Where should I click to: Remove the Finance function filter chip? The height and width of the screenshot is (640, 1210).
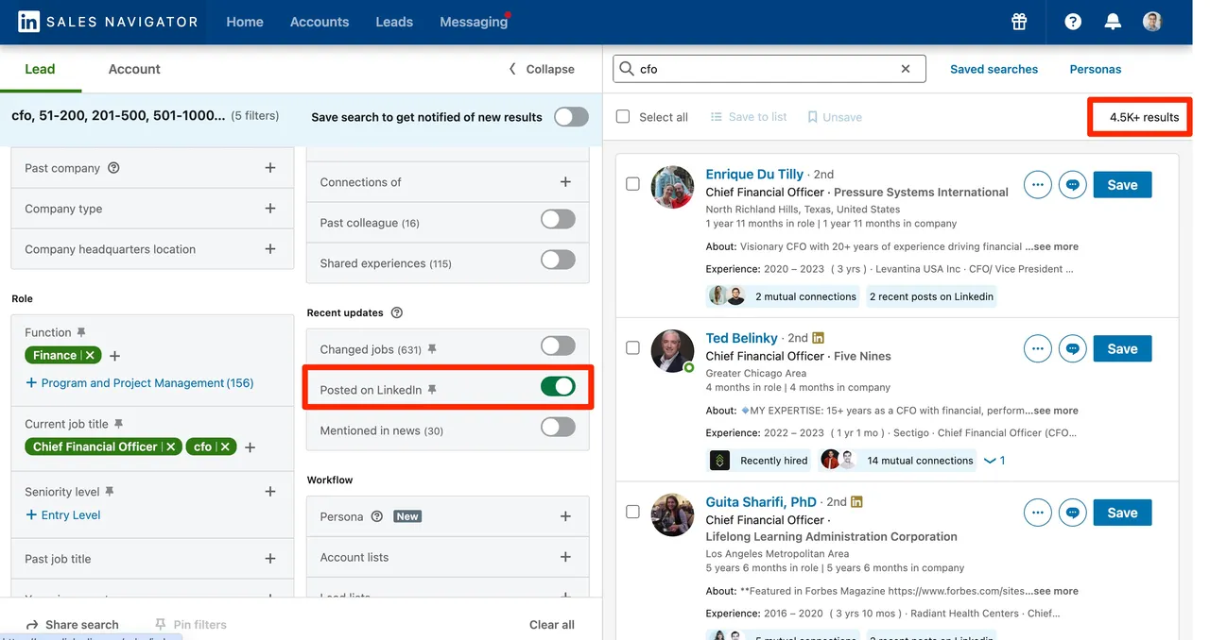(x=90, y=356)
